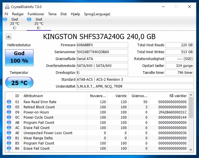Open the Funktioner menu
This screenshot has width=199, height=158.
click(36, 14)
